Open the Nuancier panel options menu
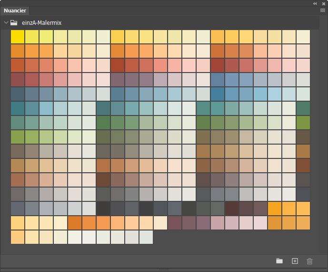 point(323,10)
